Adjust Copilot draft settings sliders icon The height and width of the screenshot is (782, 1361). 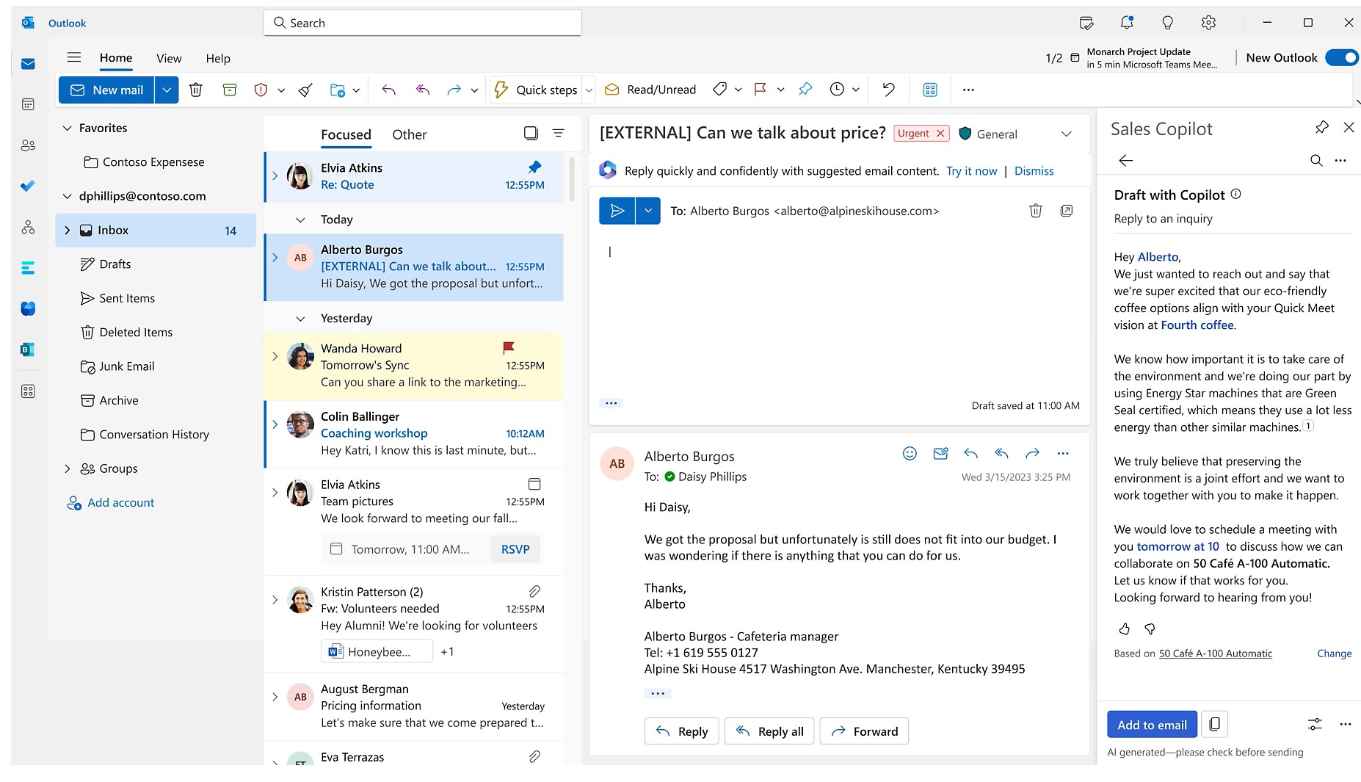pyautogui.click(x=1315, y=724)
